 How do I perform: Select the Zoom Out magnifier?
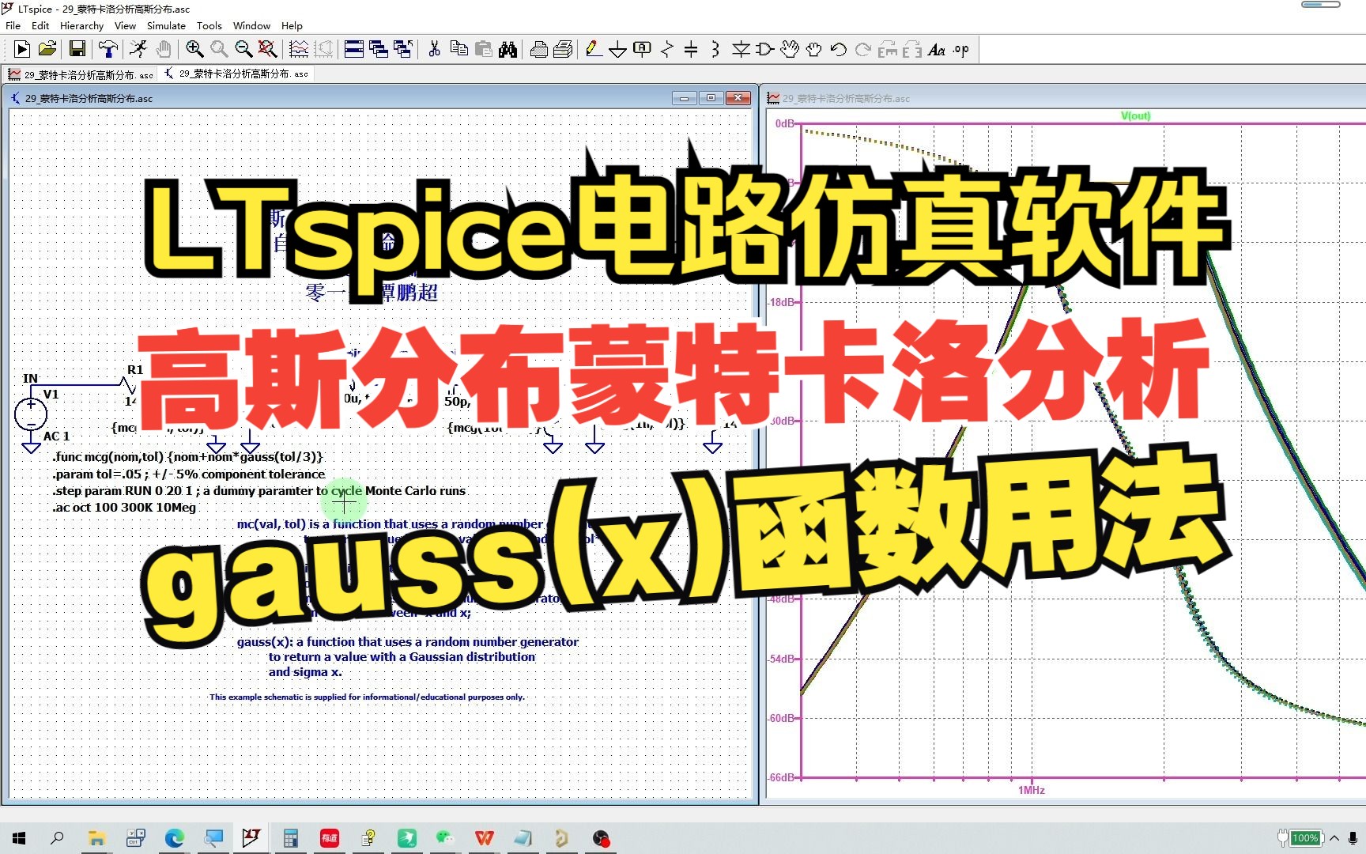coord(243,49)
